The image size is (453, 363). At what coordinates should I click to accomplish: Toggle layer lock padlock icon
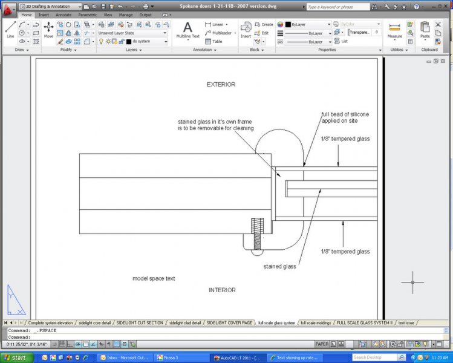(122, 41)
